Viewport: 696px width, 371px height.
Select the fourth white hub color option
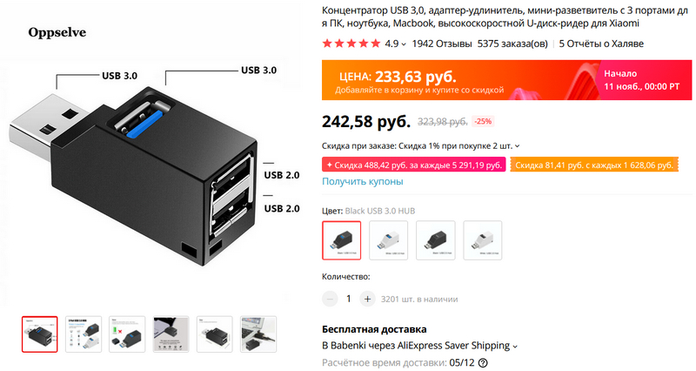[x=483, y=240]
